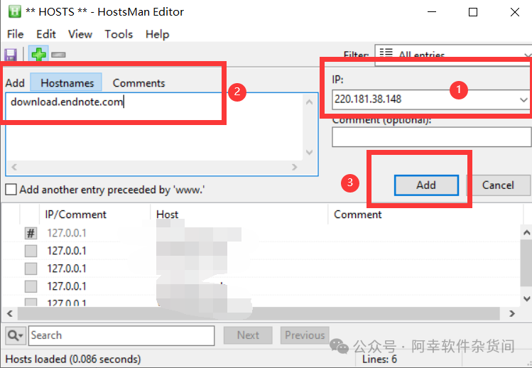Viewport: 532px width, 368px height.
Task: Toggle the checkbox on the '#' commented row
Action: tap(31, 233)
